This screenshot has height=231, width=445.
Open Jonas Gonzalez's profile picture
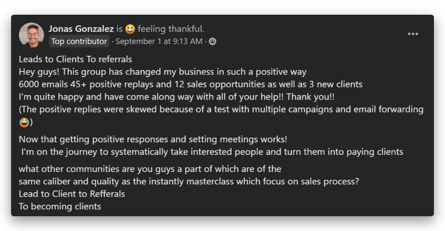[x=31, y=35]
